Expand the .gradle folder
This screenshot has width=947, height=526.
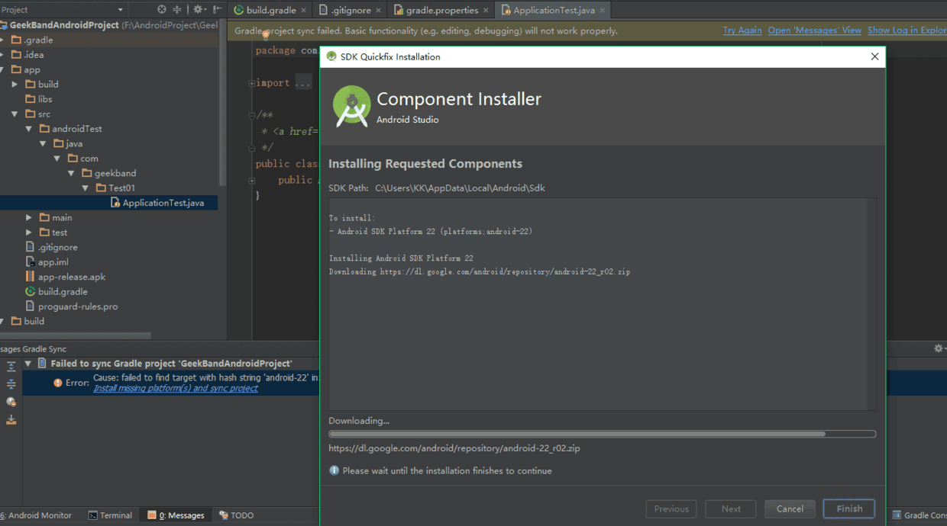[x=2, y=40]
